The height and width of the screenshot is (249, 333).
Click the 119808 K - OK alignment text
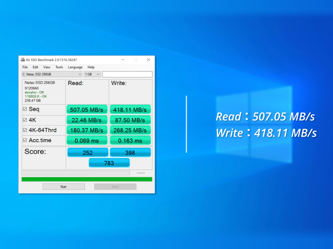coord(36,97)
